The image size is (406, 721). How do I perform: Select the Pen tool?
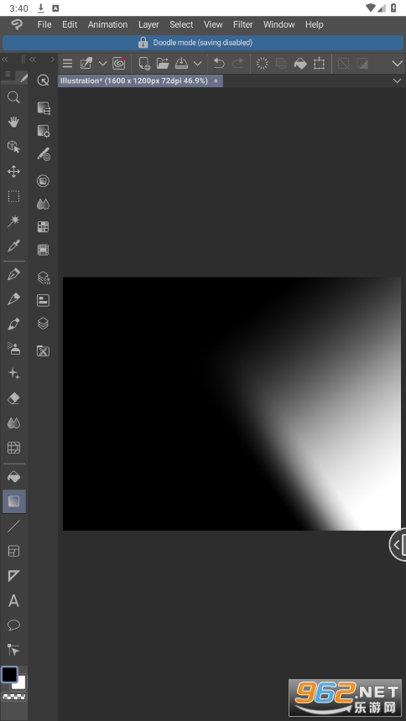13,274
